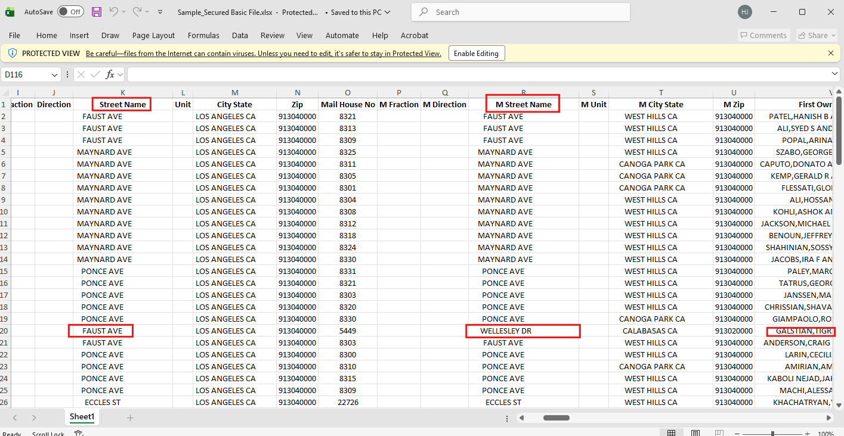This screenshot has width=844, height=436.
Task: Open the Automate ribbon tab
Action: point(342,36)
